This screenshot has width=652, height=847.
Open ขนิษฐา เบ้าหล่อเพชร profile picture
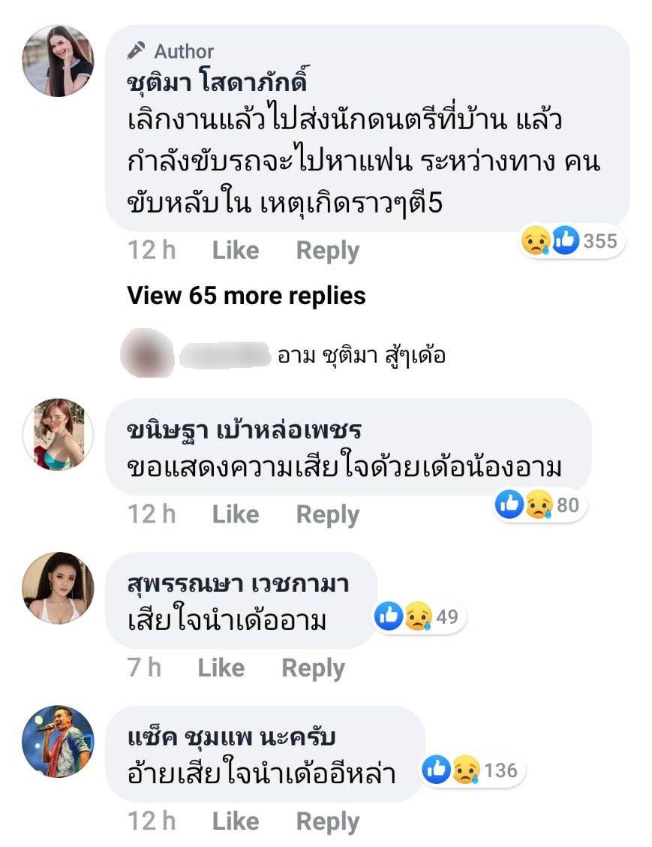tap(58, 435)
